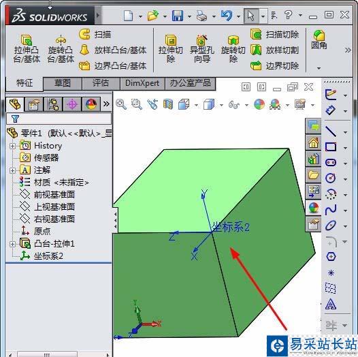
Task: Select the Slot sketch tool
Action: 330,163
